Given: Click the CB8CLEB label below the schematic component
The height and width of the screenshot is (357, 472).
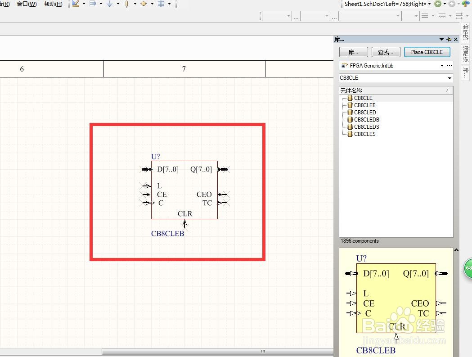Looking at the screenshot, I should (x=168, y=234).
